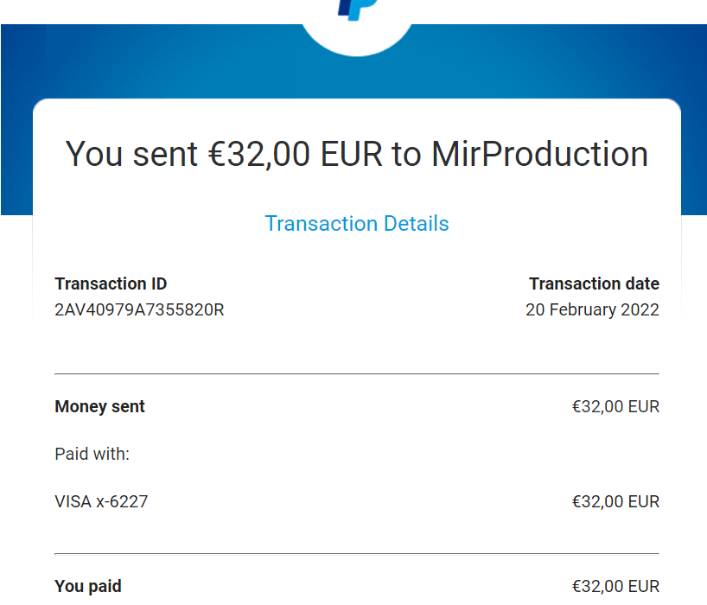
Task: Select the transaction ID 2AV40979A7355820R
Action: click(x=139, y=309)
